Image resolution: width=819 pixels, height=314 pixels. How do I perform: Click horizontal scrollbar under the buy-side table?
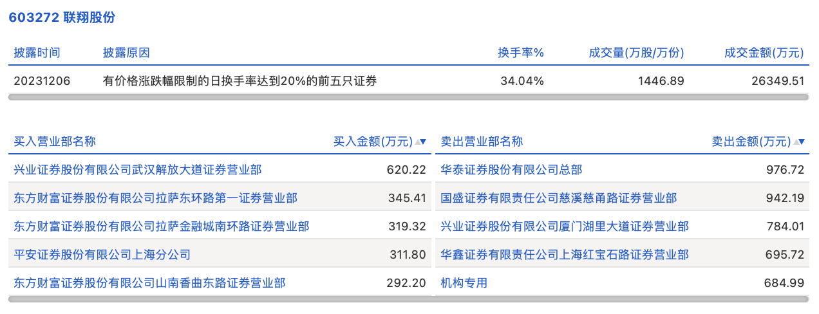(x=220, y=299)
